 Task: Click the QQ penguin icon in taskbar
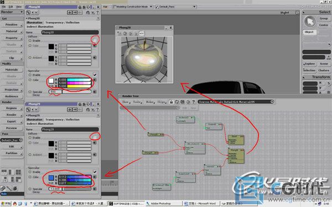tap(15, 204)
